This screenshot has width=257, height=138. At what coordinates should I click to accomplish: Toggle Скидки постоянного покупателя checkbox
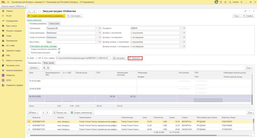click(59, 49)
